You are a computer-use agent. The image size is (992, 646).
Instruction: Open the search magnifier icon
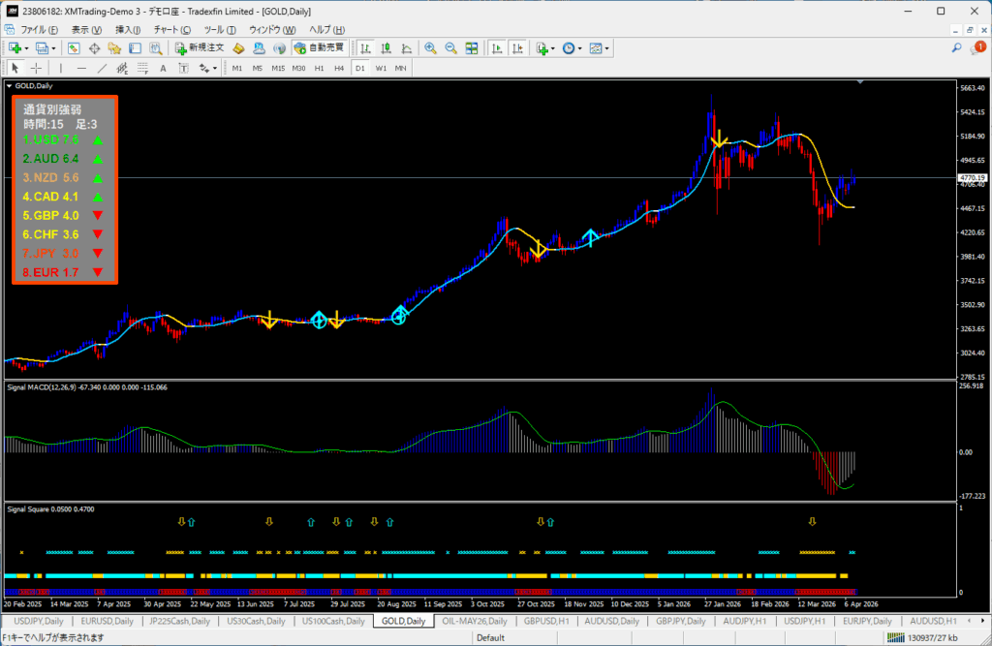click(x=956, y=47)
